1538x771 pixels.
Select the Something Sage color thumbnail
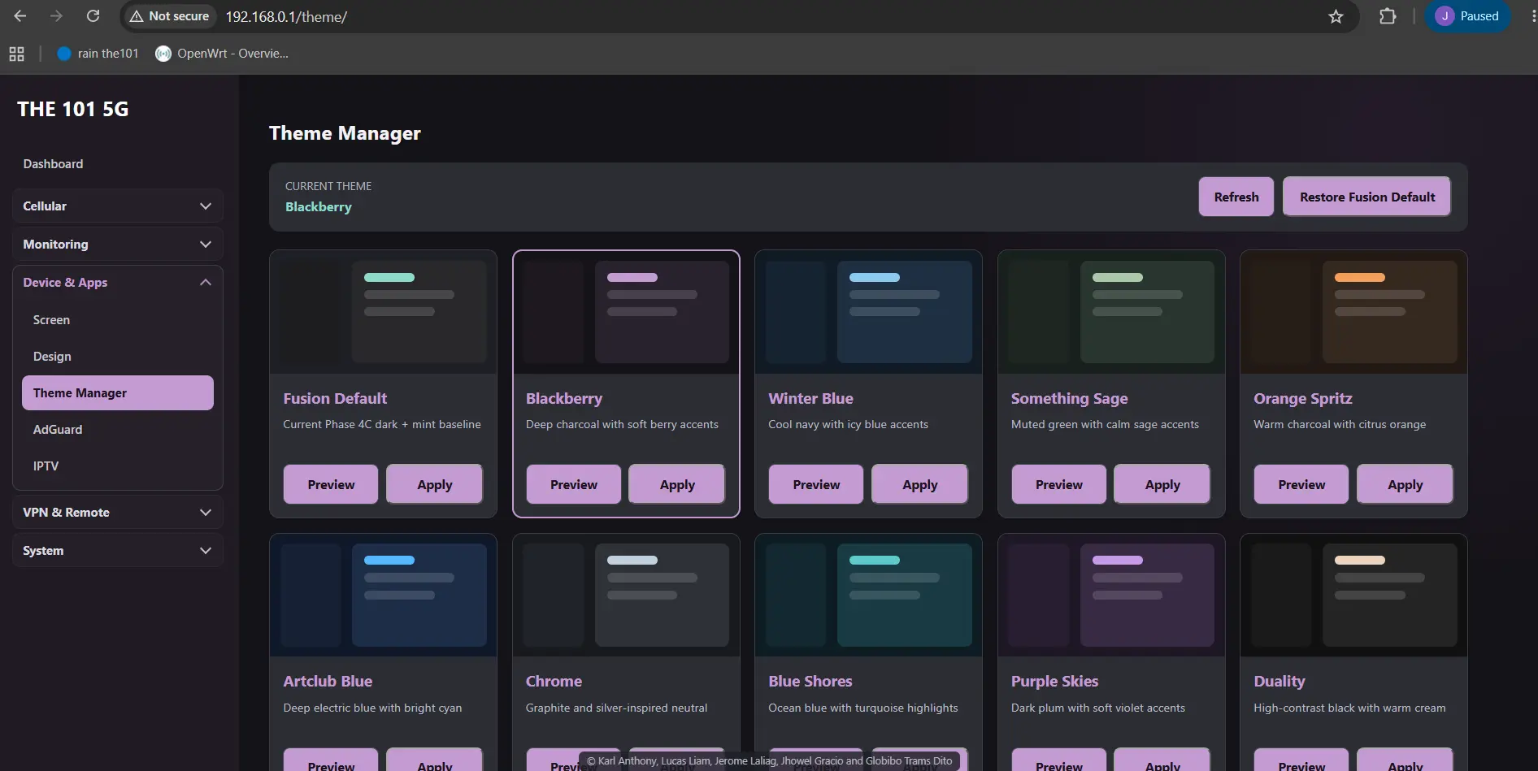(1110, 312)
